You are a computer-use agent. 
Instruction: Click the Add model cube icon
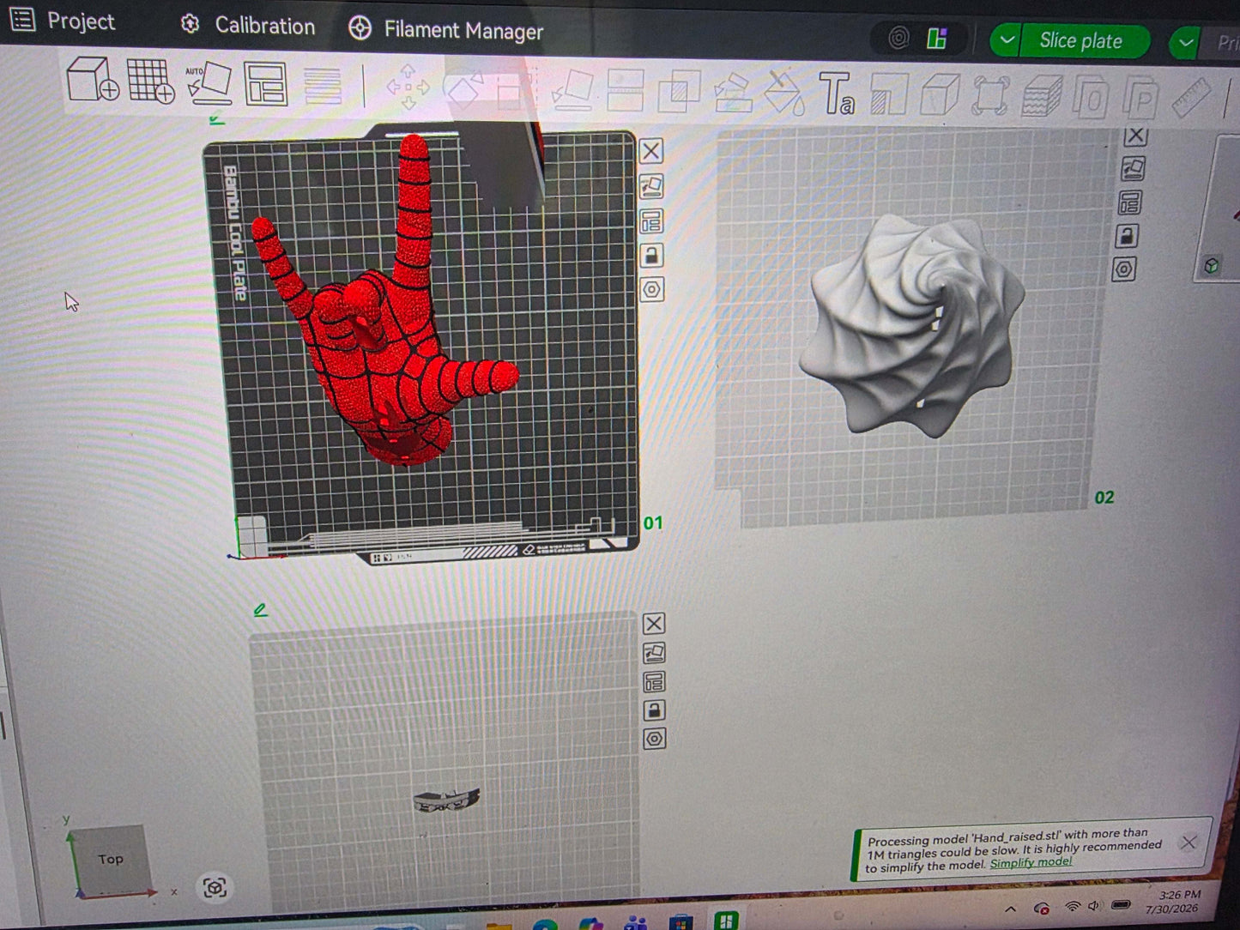coord(92,80)
